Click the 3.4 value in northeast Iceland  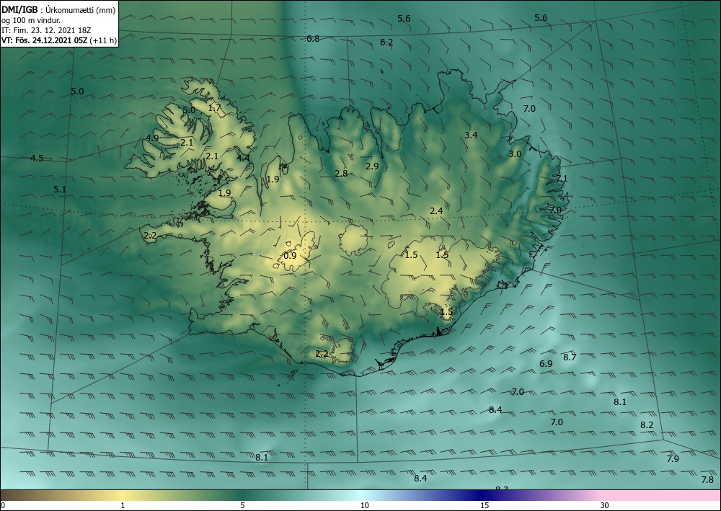coord(471,135)
